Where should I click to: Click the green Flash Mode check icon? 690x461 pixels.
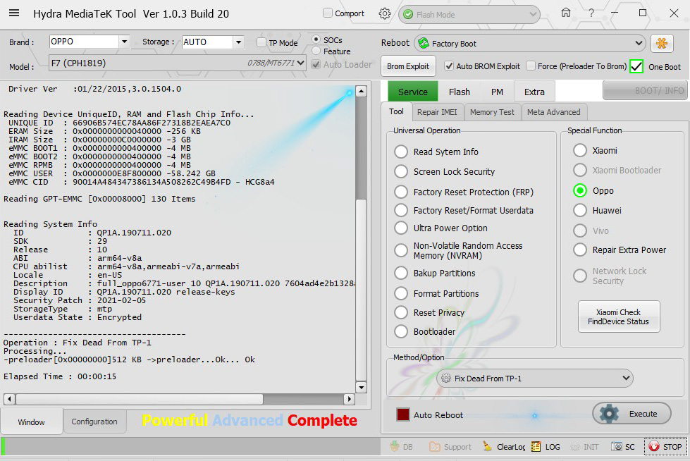pyautogui.click(x=408, y=15)
